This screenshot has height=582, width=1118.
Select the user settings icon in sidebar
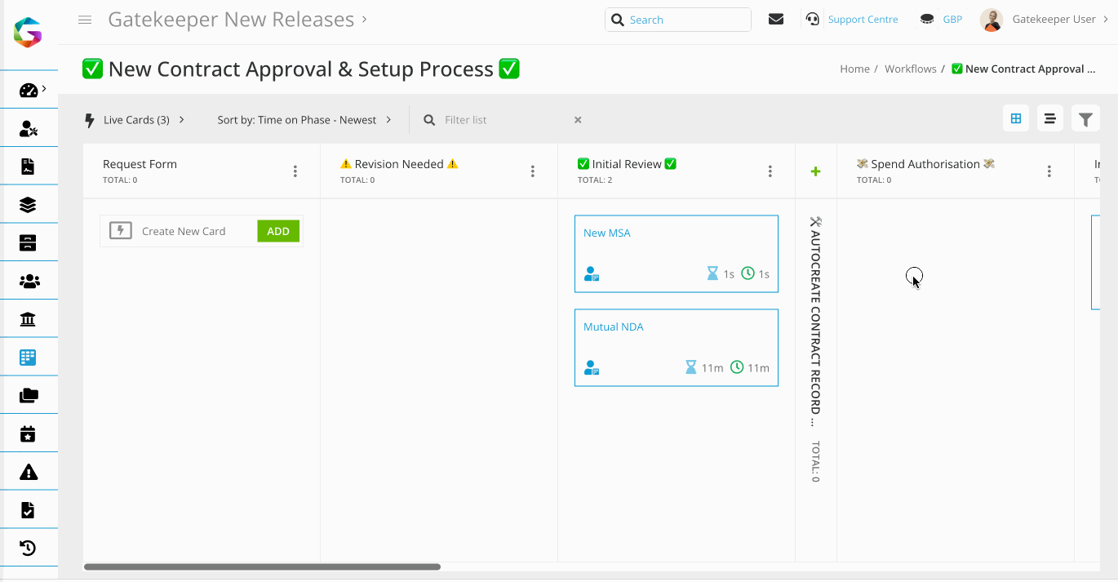pyautogui.click(x=28, y=127)
